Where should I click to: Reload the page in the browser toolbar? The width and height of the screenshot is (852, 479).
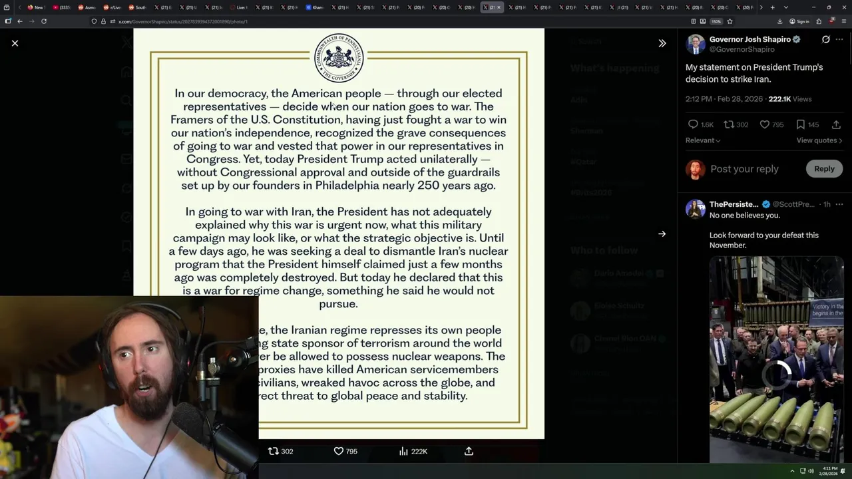click(44, 21)
